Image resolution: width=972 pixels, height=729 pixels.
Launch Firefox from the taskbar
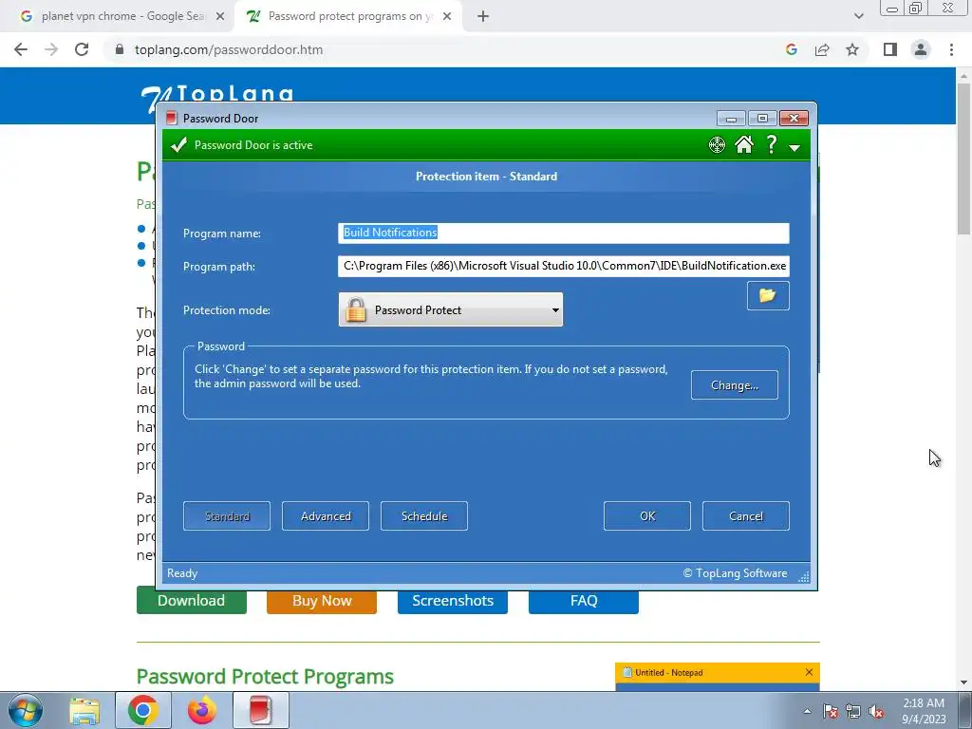click(x=202, y=710)
